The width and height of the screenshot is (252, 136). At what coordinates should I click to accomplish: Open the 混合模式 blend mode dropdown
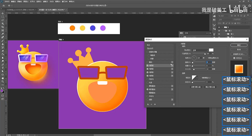click(x=200, y=50)
